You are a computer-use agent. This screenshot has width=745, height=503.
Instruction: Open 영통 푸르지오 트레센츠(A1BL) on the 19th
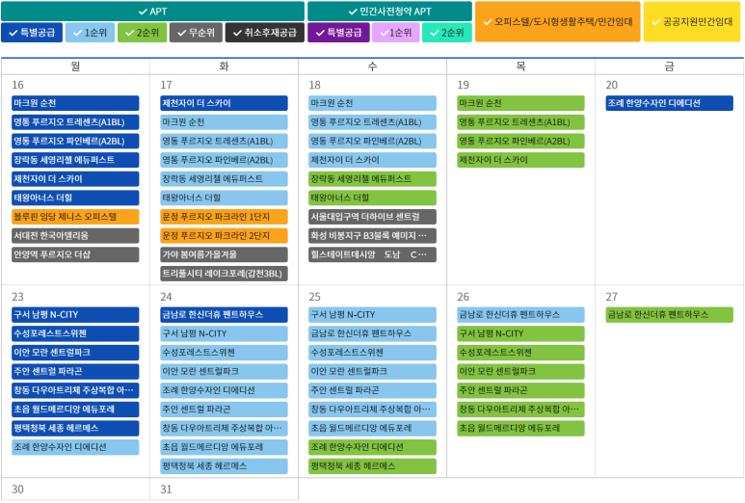[520, 122]
